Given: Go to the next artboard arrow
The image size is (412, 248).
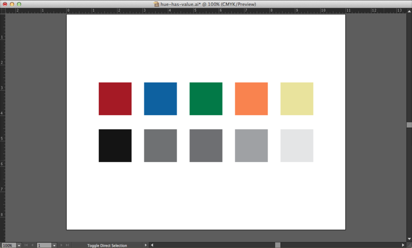Looking at the screenshot, I should point(61,245).
